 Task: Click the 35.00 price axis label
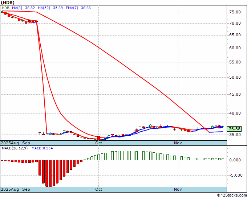(x=235, y=135)
